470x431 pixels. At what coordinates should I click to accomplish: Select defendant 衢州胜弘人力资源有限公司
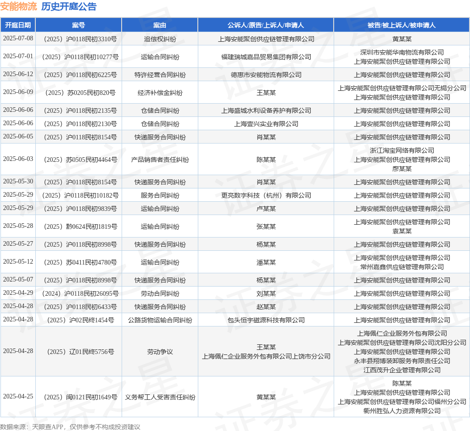402,411
